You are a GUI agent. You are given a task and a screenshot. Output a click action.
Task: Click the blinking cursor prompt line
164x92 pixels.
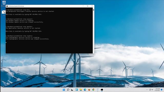[6, 42]
